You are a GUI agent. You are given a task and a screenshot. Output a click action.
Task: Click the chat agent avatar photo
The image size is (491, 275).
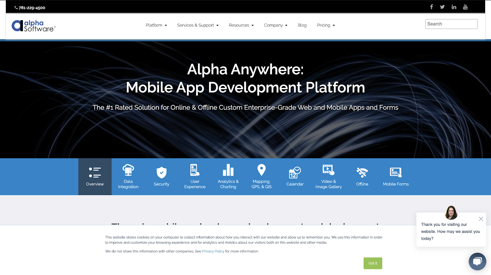(451, 213)
